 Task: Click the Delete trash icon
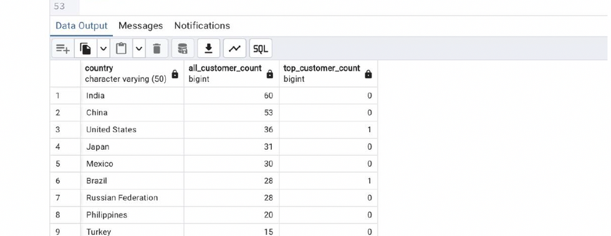pyautogui.click(x=156, y=48)
